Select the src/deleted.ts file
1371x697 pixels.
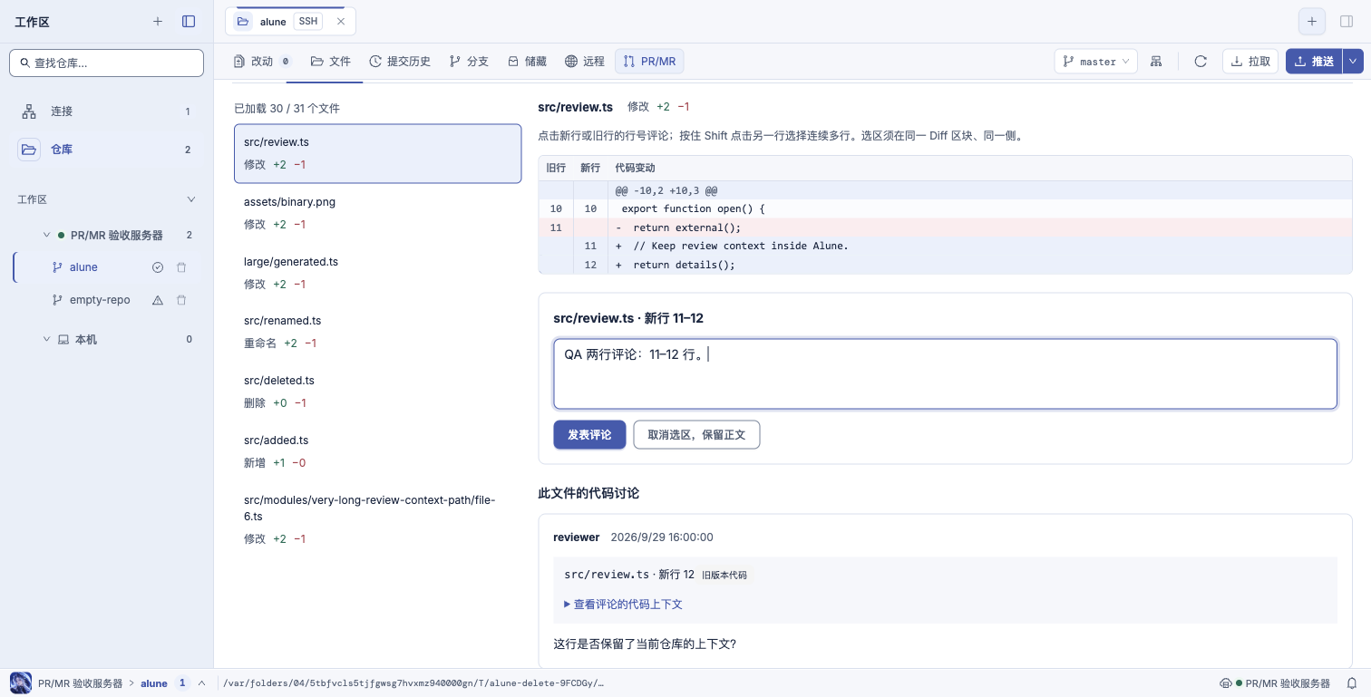click(377, 392)
